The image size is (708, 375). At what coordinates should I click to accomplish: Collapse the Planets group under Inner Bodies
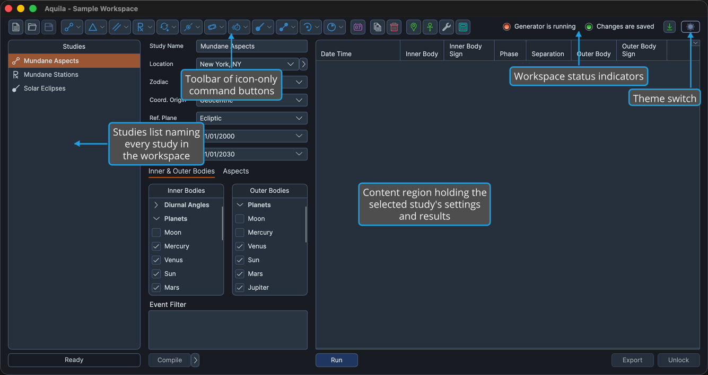pyautogui.click(x=156, y=219)
